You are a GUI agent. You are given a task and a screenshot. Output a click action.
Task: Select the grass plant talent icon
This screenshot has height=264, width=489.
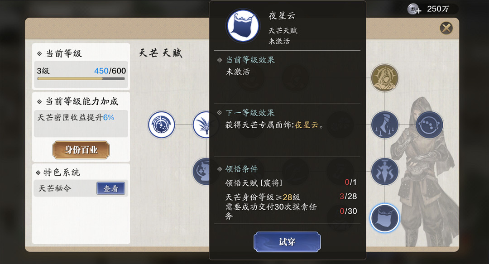coord(202,125)
